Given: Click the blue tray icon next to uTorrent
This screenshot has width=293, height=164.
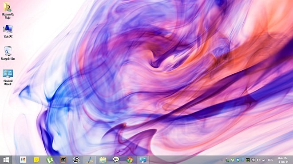Looking at the screenshot, I should [x=238, y=160].
